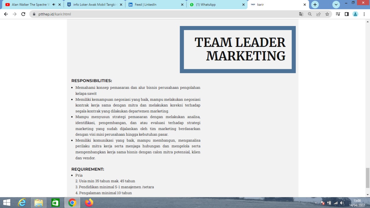
Task: Mute the Alan Walker YouTube tab
Action: pos(54,5)
